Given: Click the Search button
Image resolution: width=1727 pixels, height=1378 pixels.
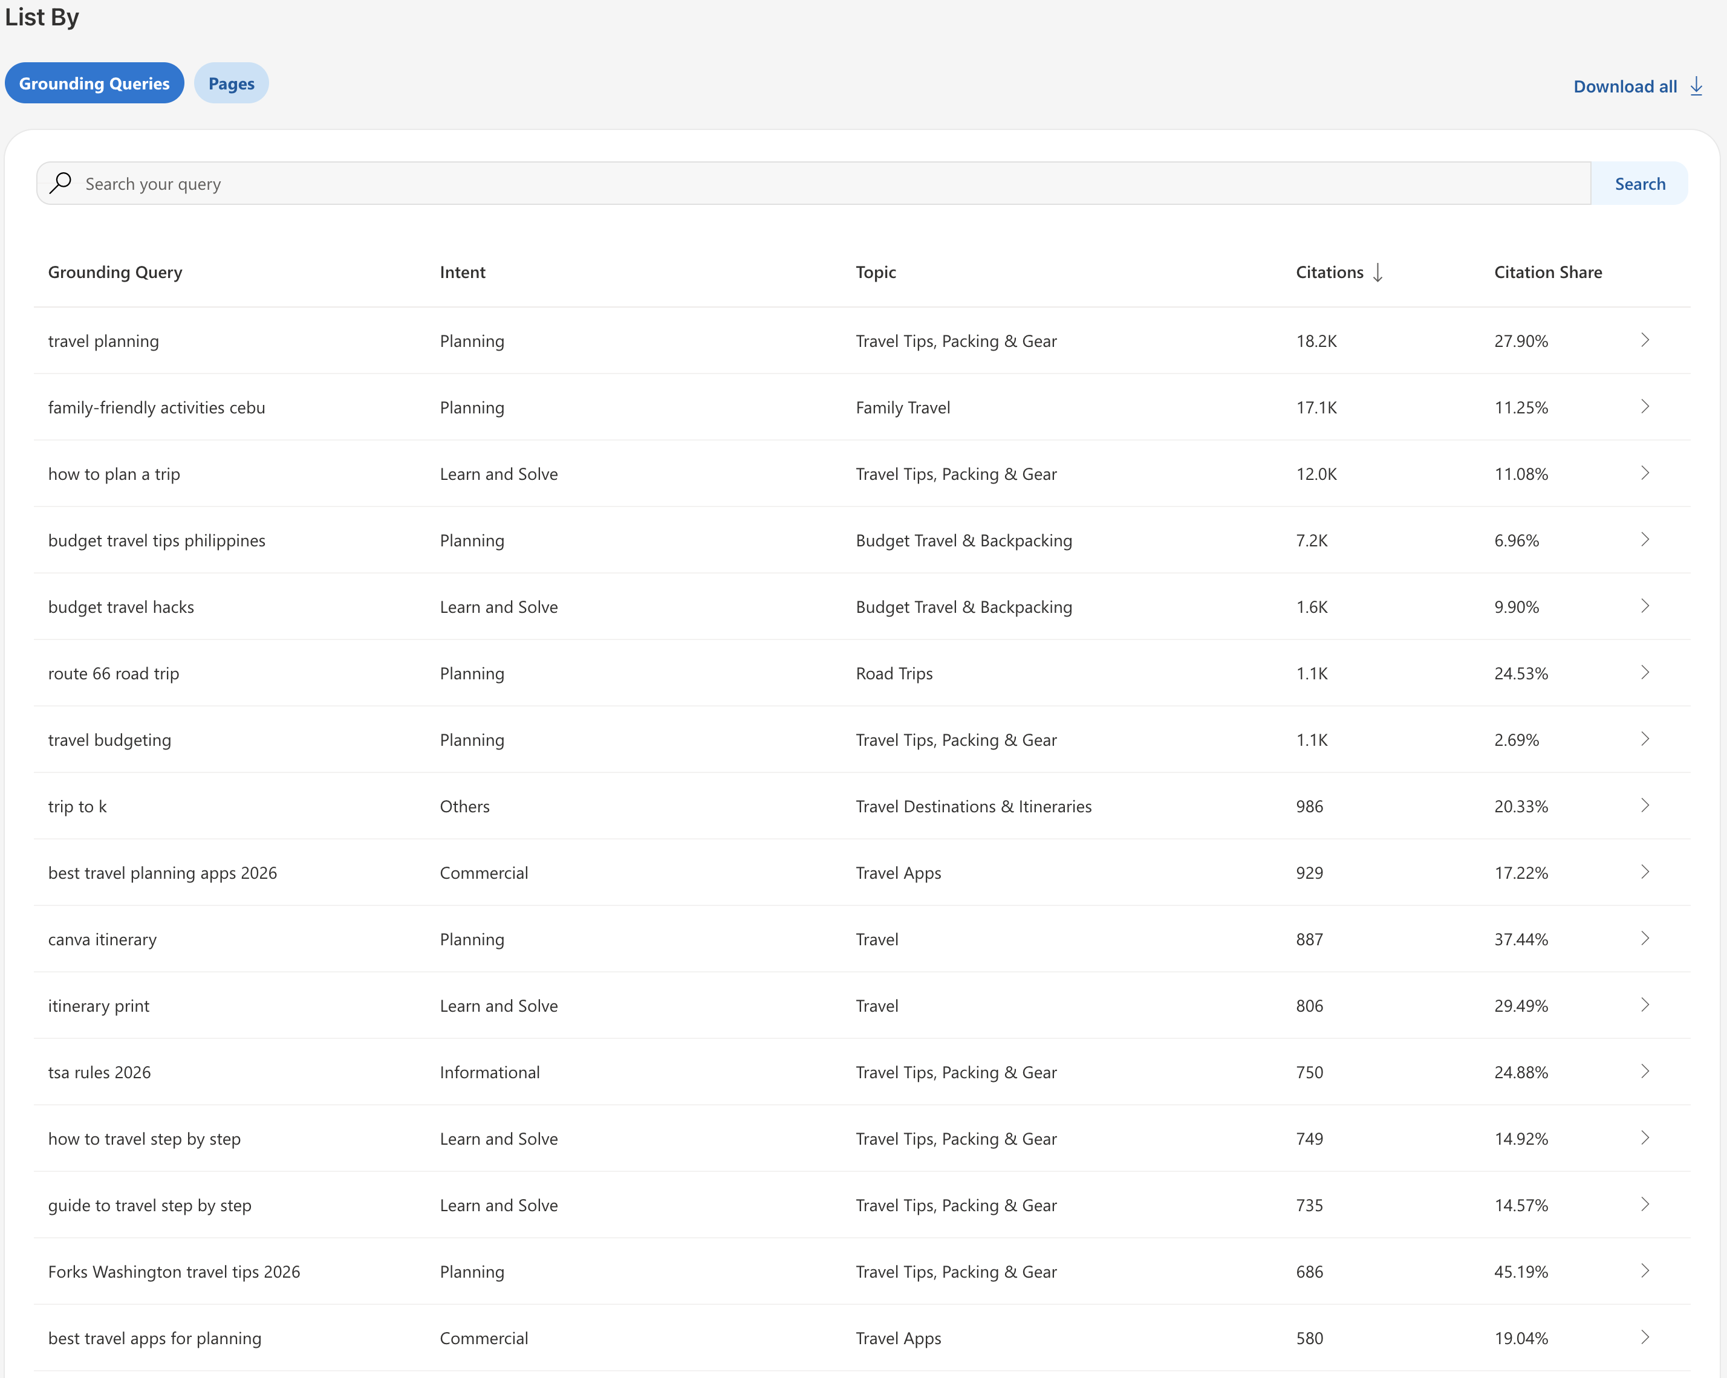Looking at the screenshot, I should (1640, 183).
